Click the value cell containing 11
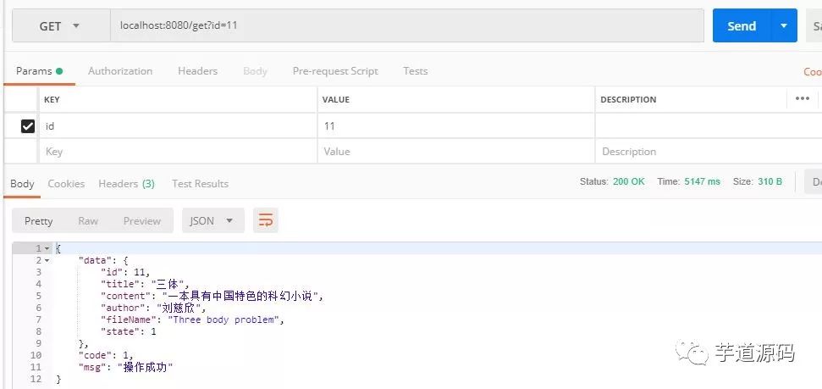This screenshot has width=822, height=389. point(456,126)
